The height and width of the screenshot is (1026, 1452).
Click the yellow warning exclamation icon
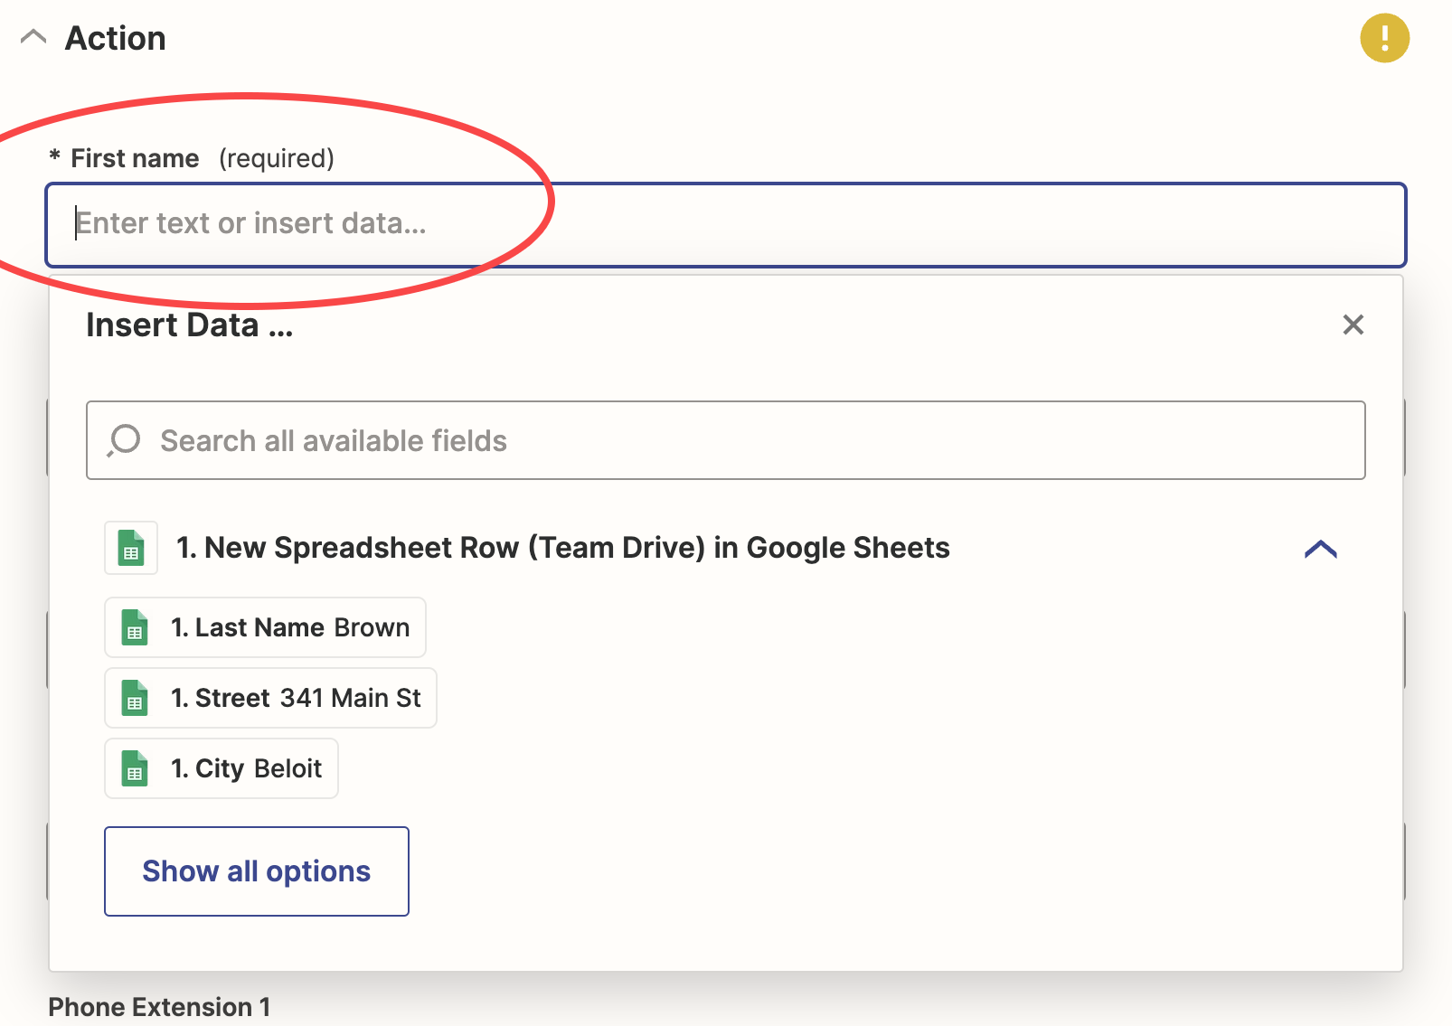coord(1384,38)
